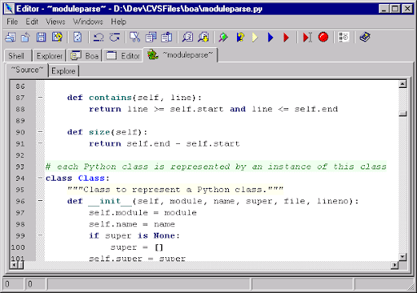Click the docstring "Class to represent a Python class."
The width and height of the screenshot is (417, 293).
pyautogui.click(x=175, y=190)
